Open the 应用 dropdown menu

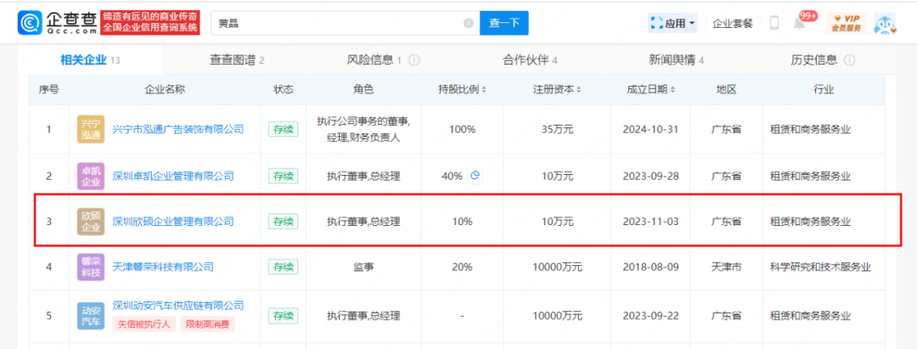(673, 24)
